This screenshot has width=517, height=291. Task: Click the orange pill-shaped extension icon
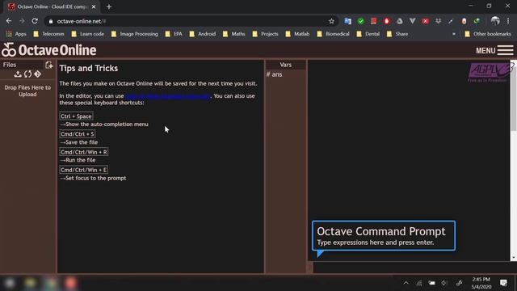pos(464,21)
